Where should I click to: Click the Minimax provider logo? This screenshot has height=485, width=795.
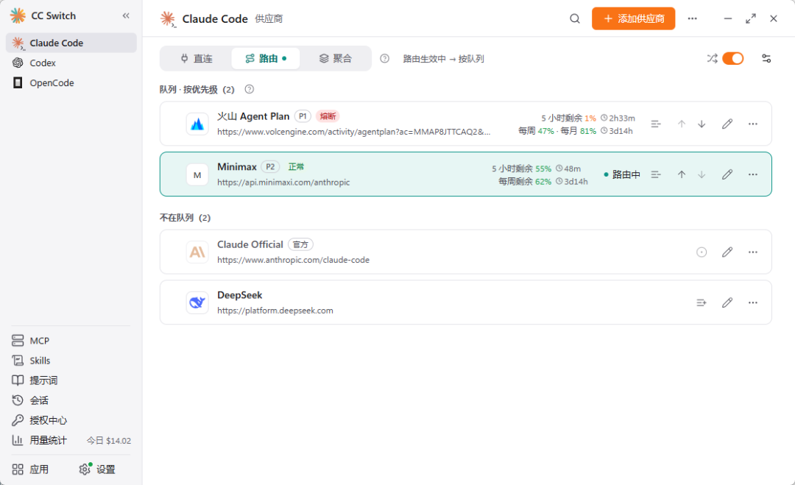(x=197, y=174)
